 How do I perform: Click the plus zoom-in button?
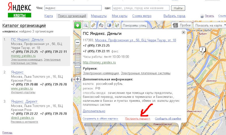click(77, 79)
